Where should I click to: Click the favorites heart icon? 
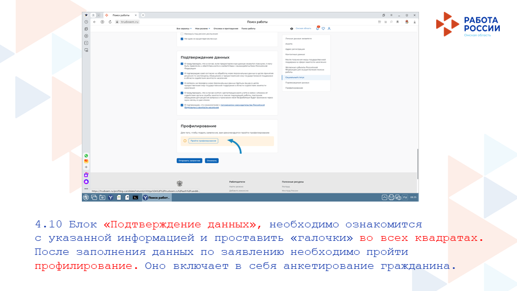pyautogui.click(x=323, y=28)
